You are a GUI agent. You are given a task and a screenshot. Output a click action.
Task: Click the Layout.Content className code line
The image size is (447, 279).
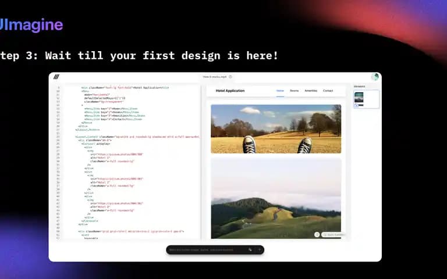coord(137,137)
